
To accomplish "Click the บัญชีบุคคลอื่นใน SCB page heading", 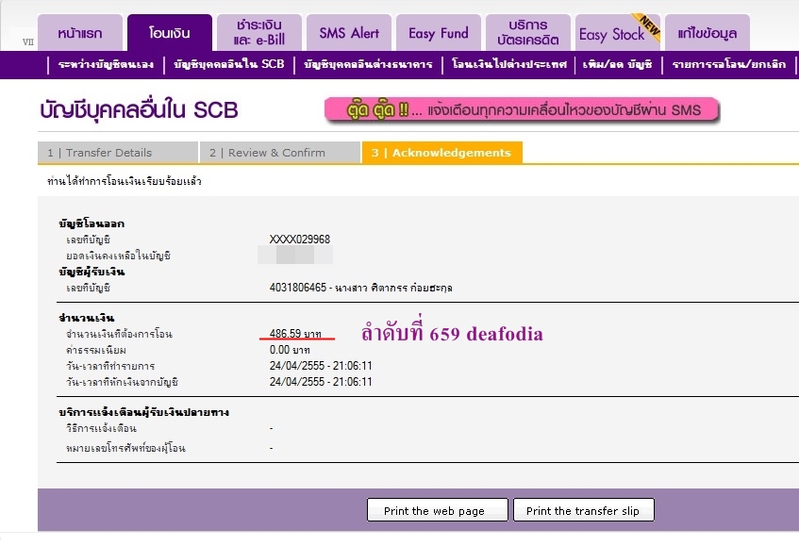I will point(139,110).
